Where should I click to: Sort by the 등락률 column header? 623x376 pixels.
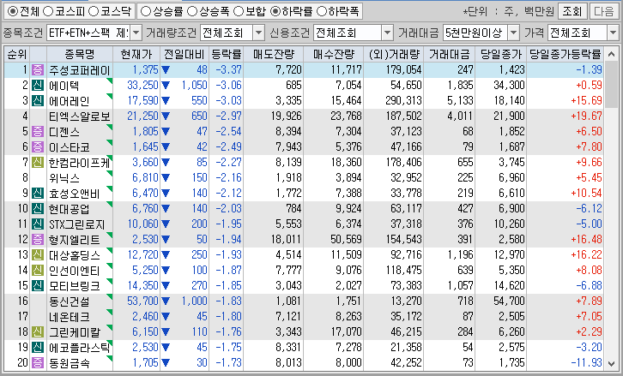click(226, 54)
